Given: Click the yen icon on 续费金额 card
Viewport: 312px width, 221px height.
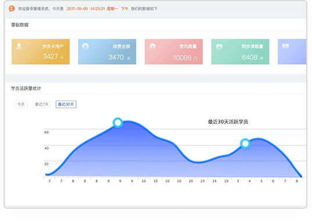Looking at the screenshot, I should 85,46.
